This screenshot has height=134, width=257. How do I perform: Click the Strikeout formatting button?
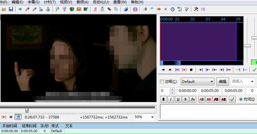point(185,99)
